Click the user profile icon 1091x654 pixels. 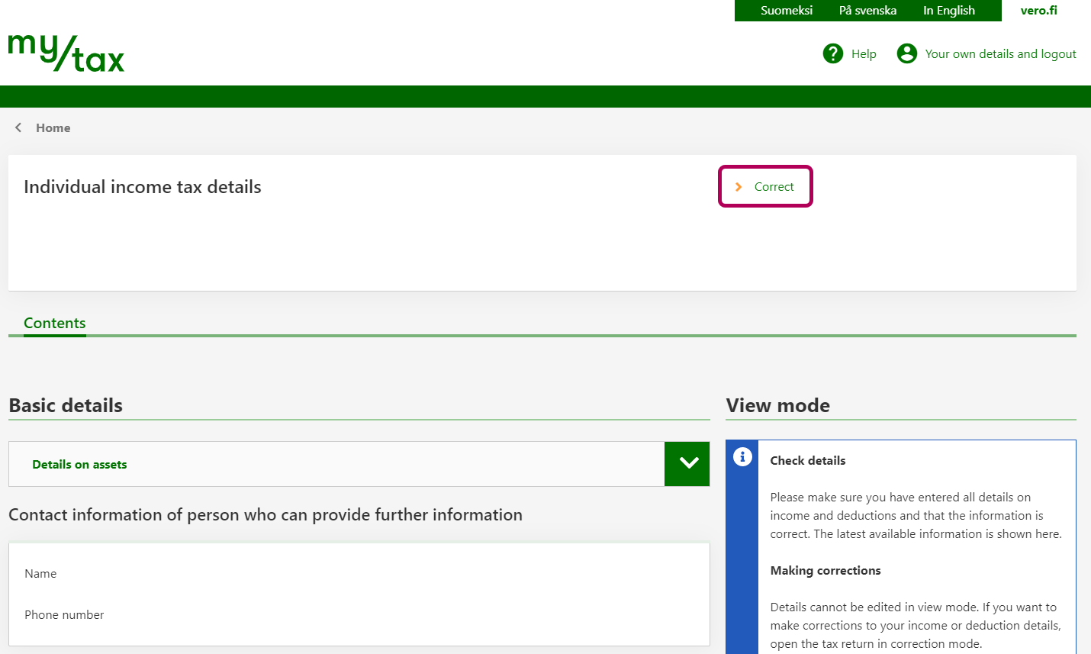pyautogui.click(x=906, y=53)
